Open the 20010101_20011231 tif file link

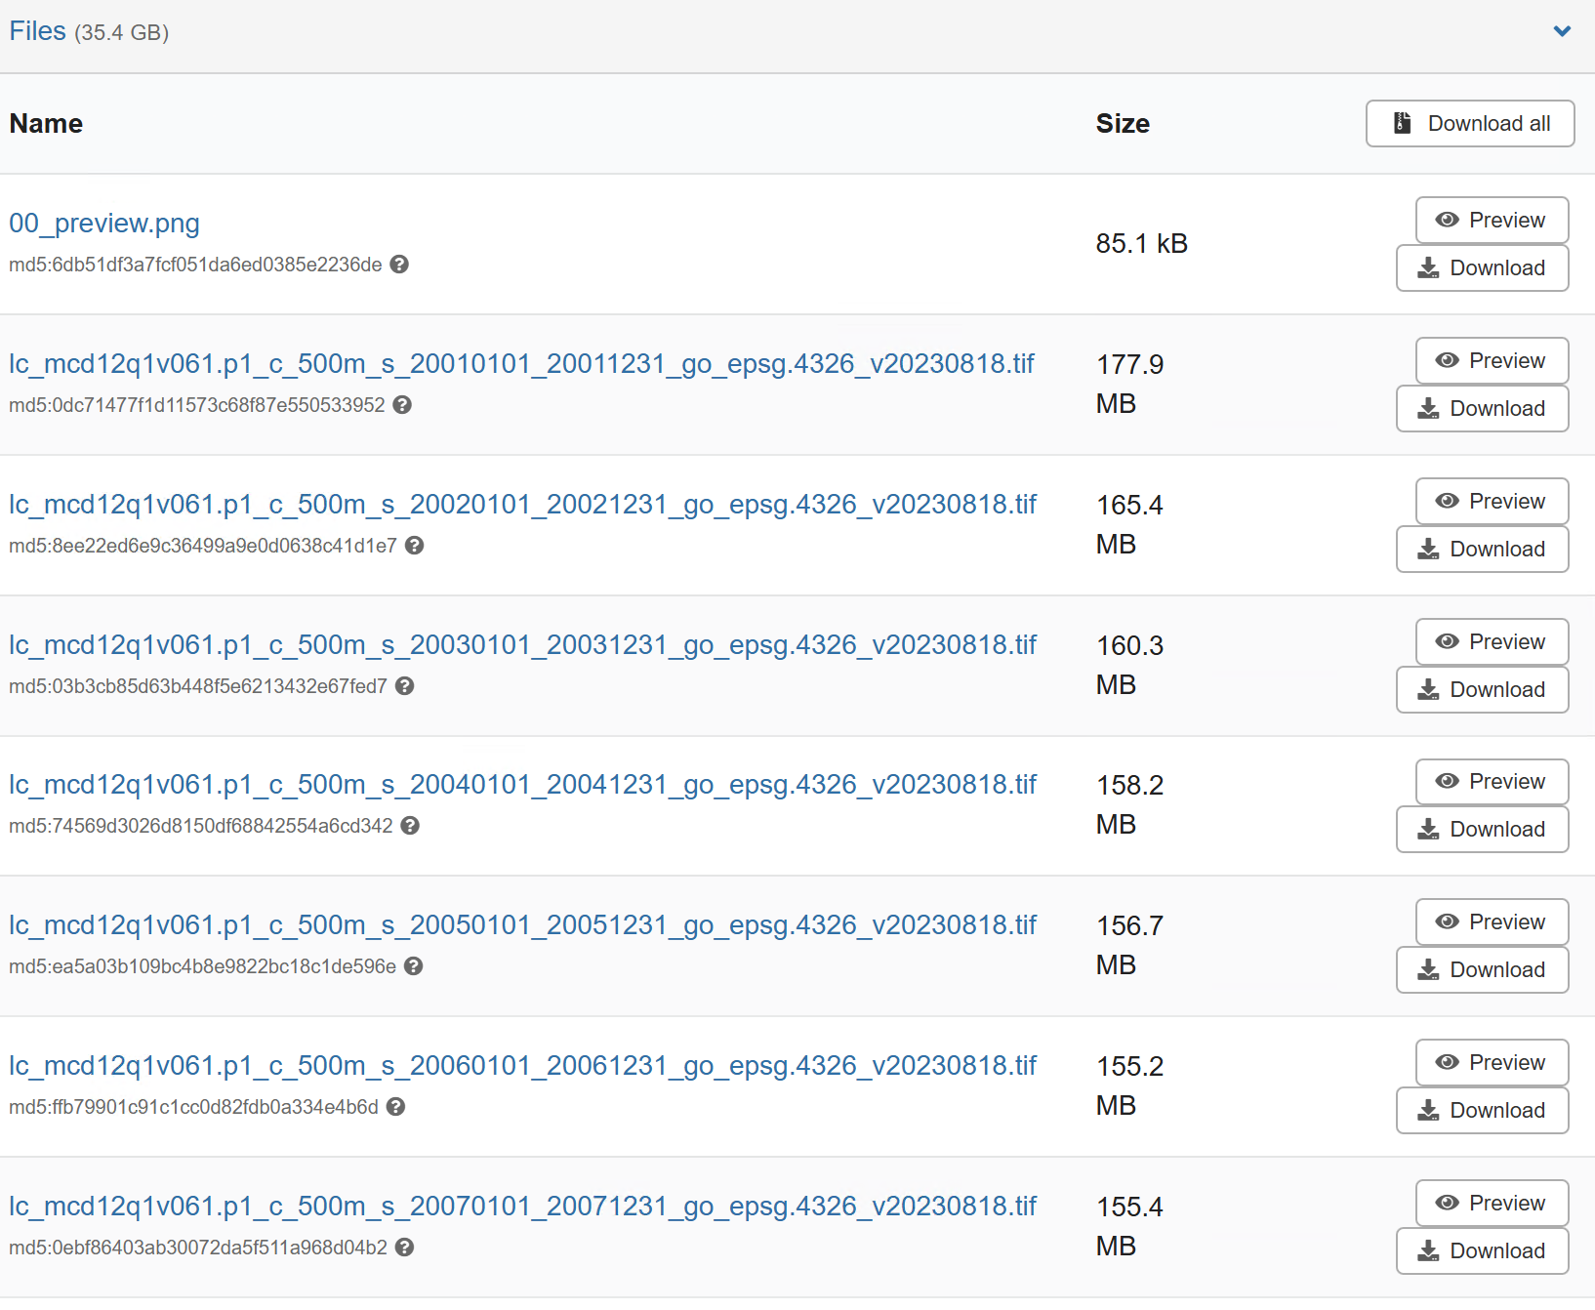(521, 364)
